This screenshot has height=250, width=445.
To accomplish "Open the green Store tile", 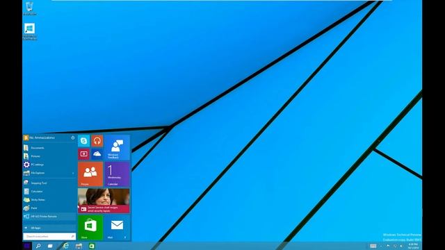I will coord(90,227).
